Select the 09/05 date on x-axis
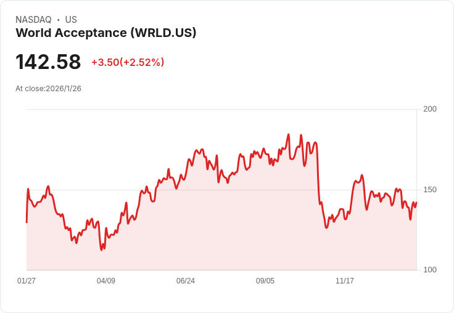Screen dimensions: 454x313 coord(265,280)
